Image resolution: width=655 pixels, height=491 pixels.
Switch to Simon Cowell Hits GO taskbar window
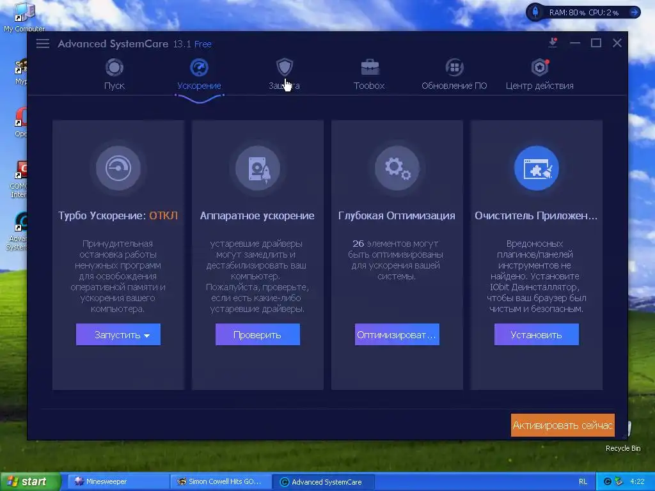click(x=221, y=481)
